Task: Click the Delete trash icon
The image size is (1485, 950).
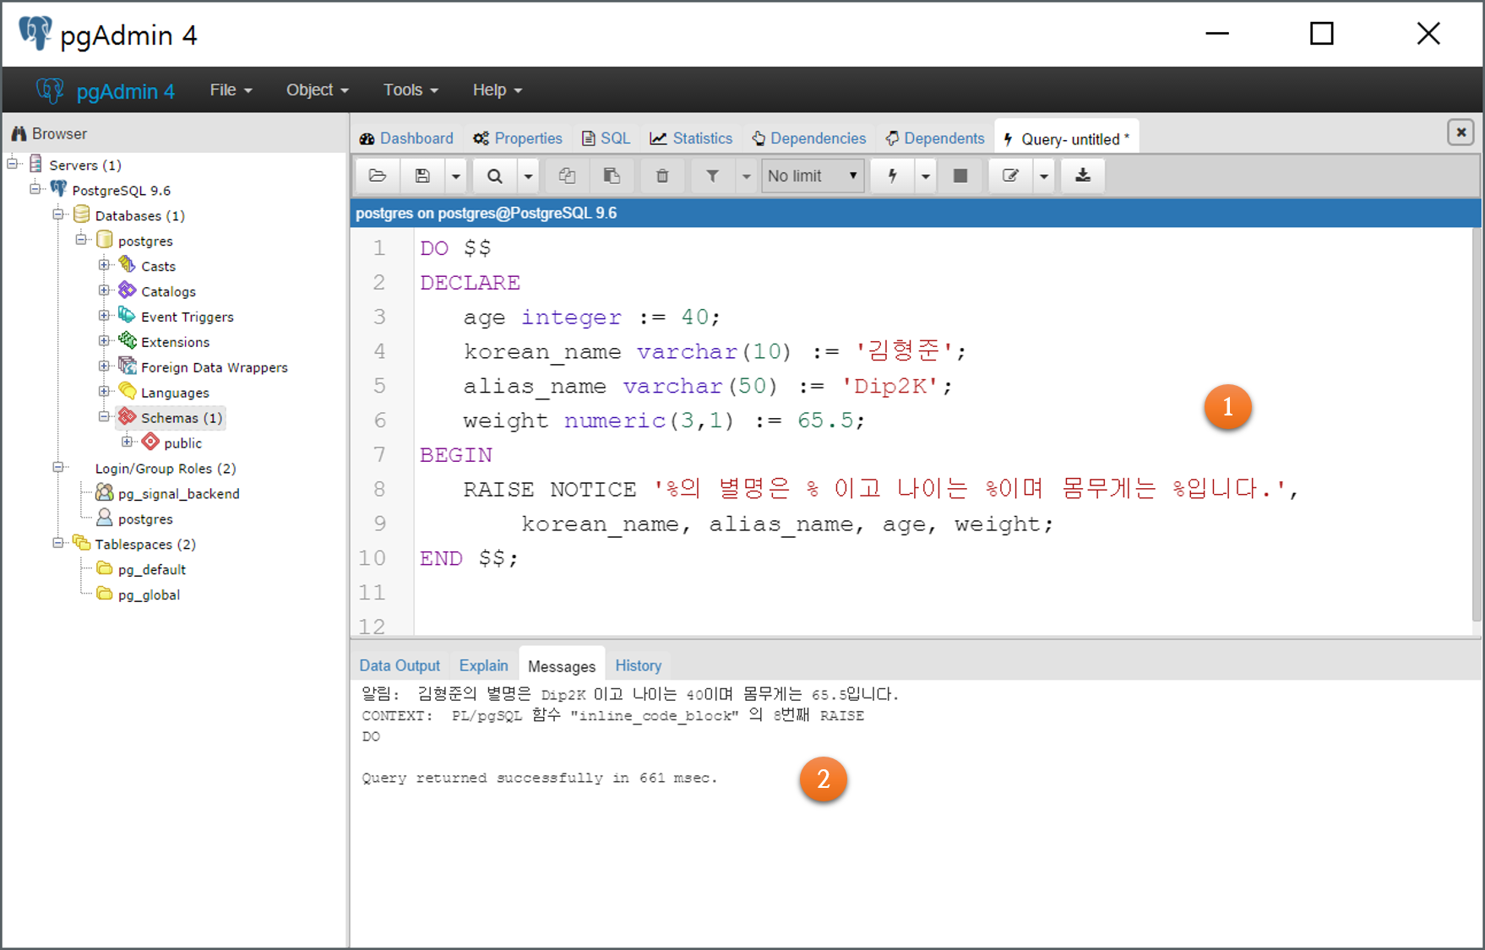Action: 662,176
